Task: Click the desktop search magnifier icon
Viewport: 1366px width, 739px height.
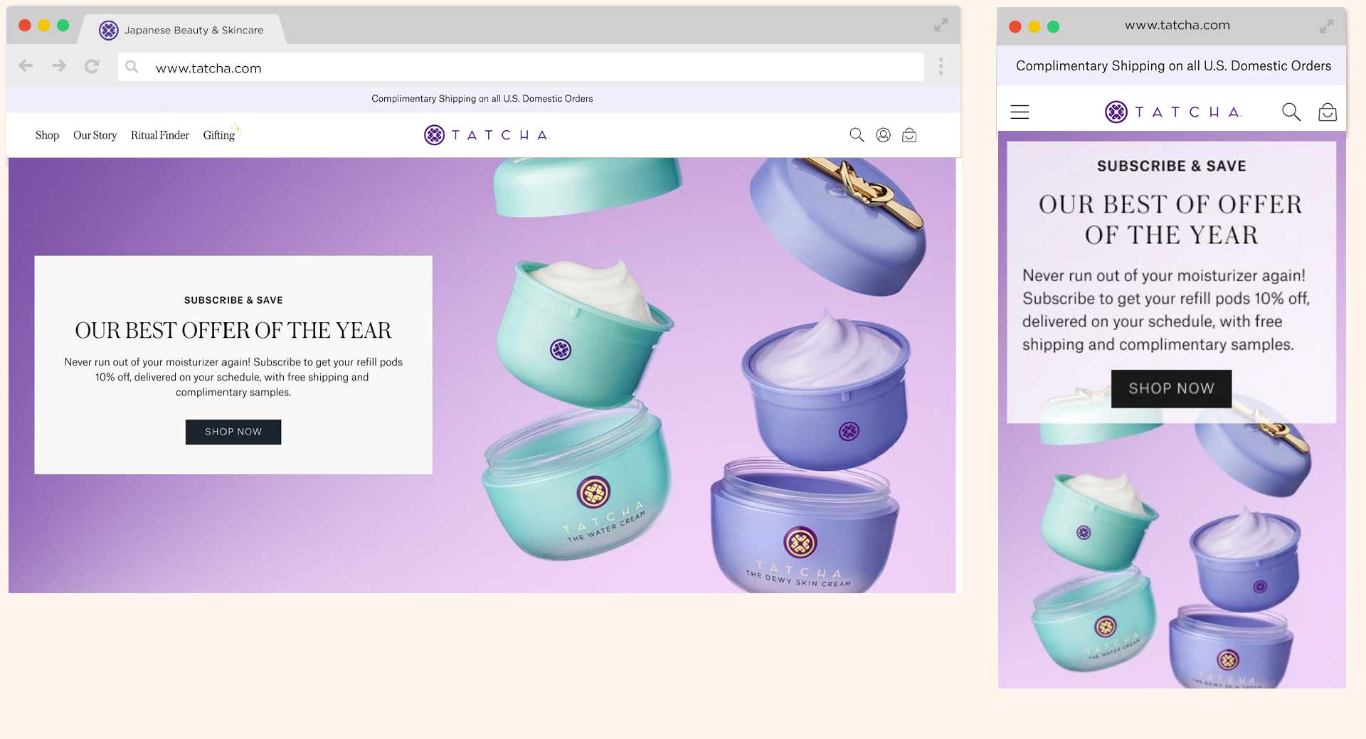Action: point(857,135)
